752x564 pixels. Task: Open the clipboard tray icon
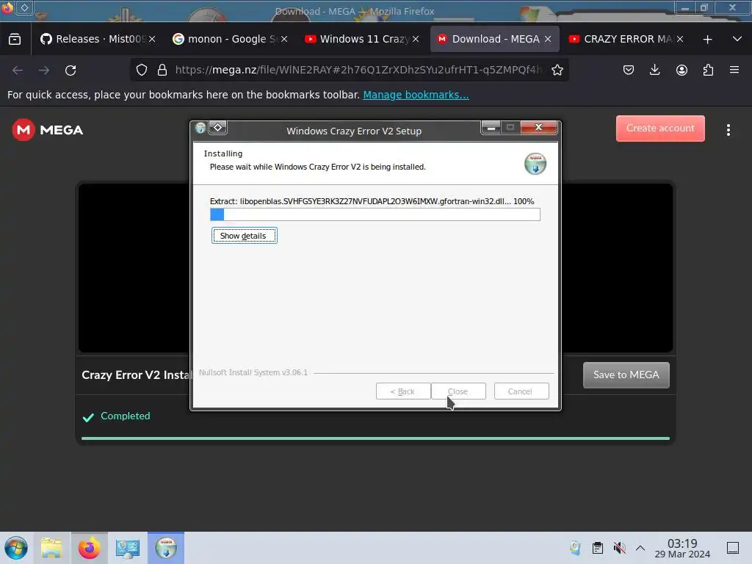click(598, 548)
